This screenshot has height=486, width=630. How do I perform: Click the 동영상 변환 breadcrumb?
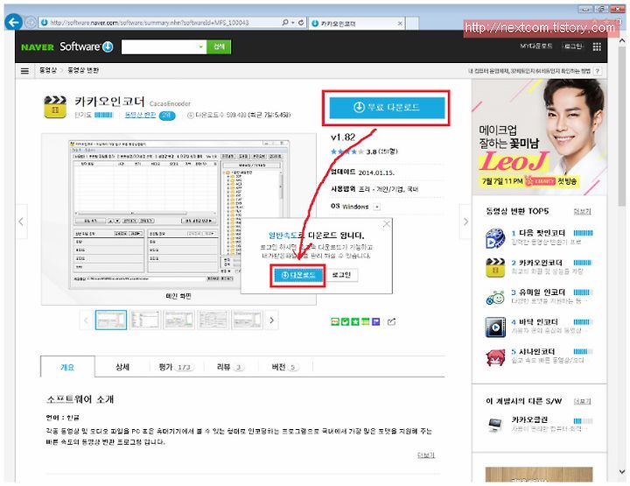point(83,70)
